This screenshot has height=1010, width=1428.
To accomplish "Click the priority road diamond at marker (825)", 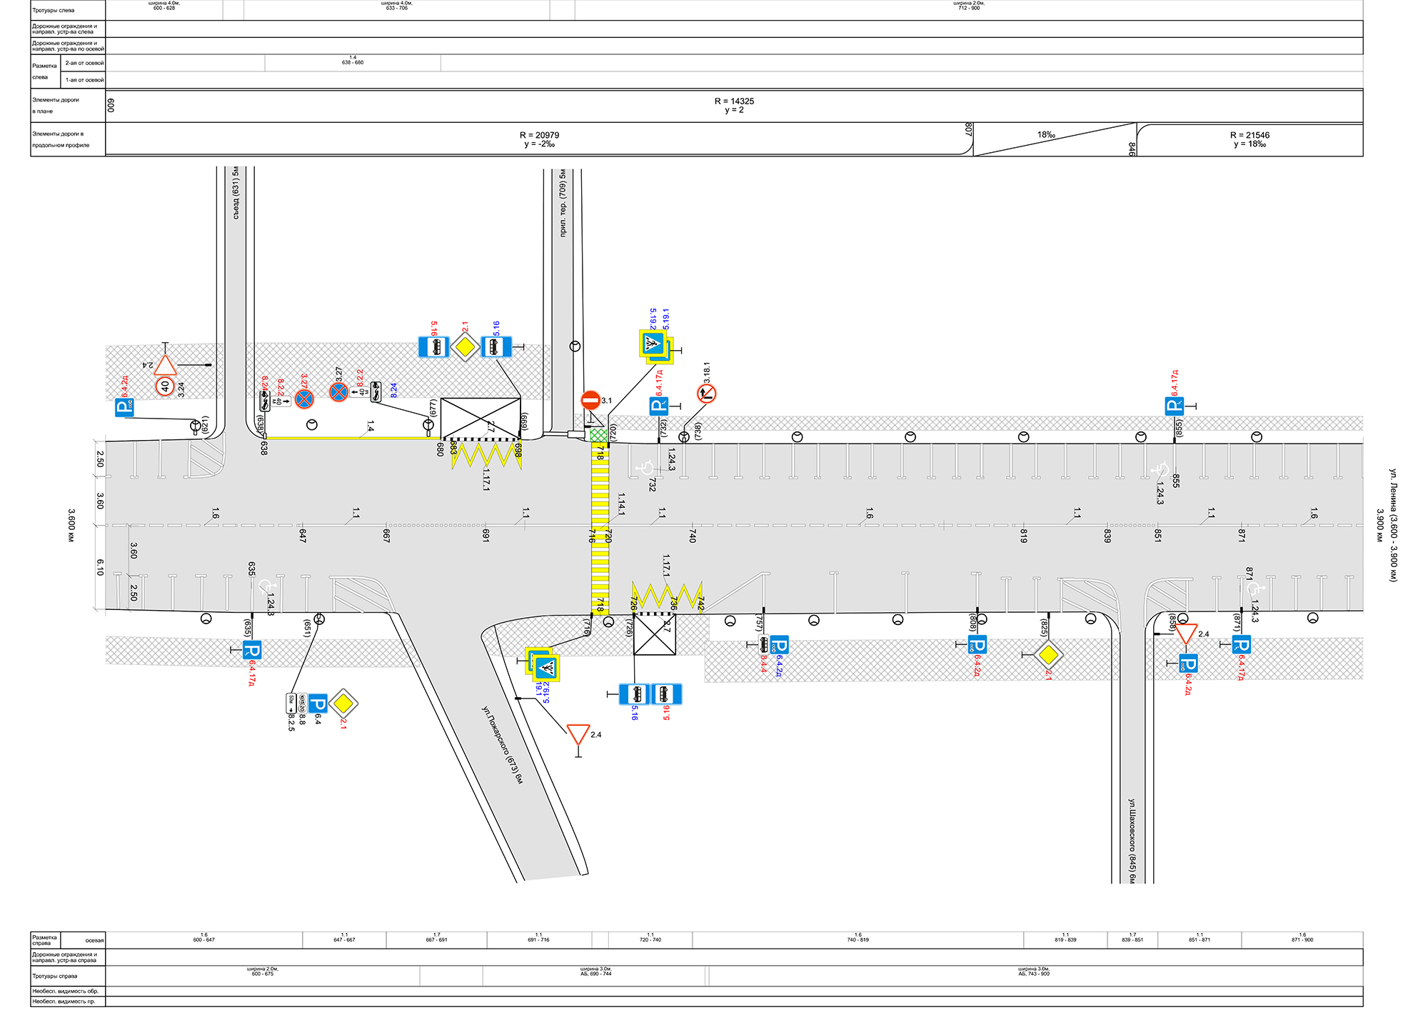I will click(1047, 654).
